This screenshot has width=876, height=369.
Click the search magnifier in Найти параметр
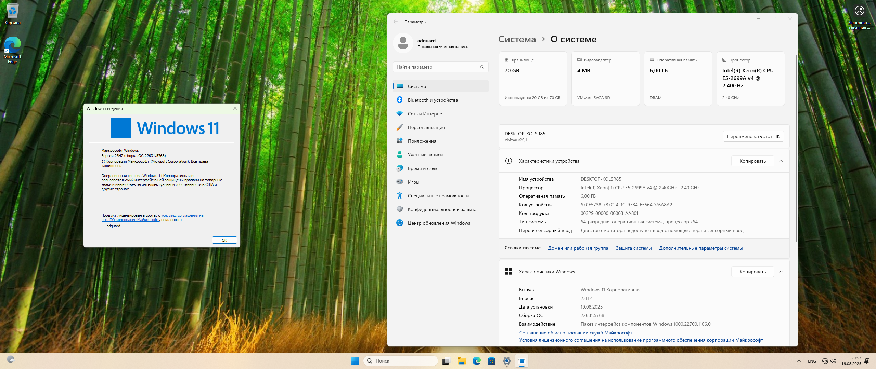click(x=482, y=67)
